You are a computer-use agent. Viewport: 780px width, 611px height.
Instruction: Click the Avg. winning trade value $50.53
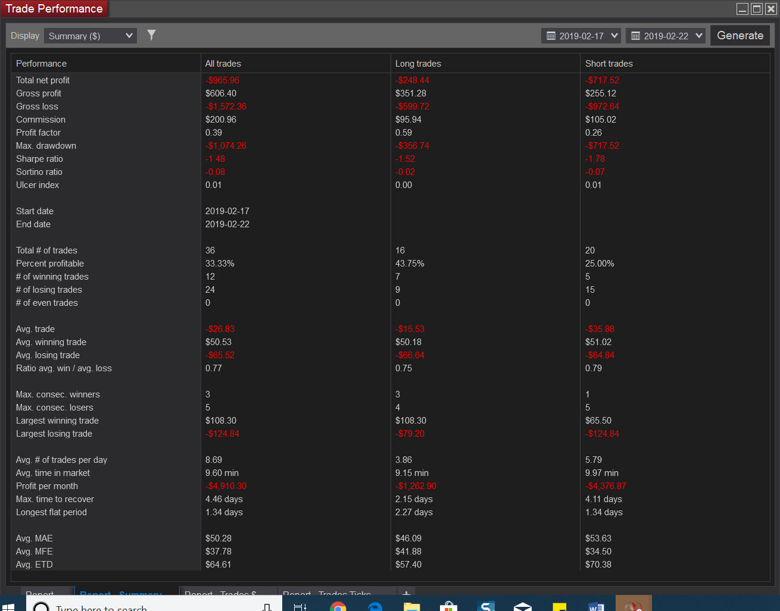click(x=219, y=342)
